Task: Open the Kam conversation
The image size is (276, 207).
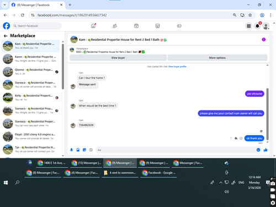Action: (31, 46)
